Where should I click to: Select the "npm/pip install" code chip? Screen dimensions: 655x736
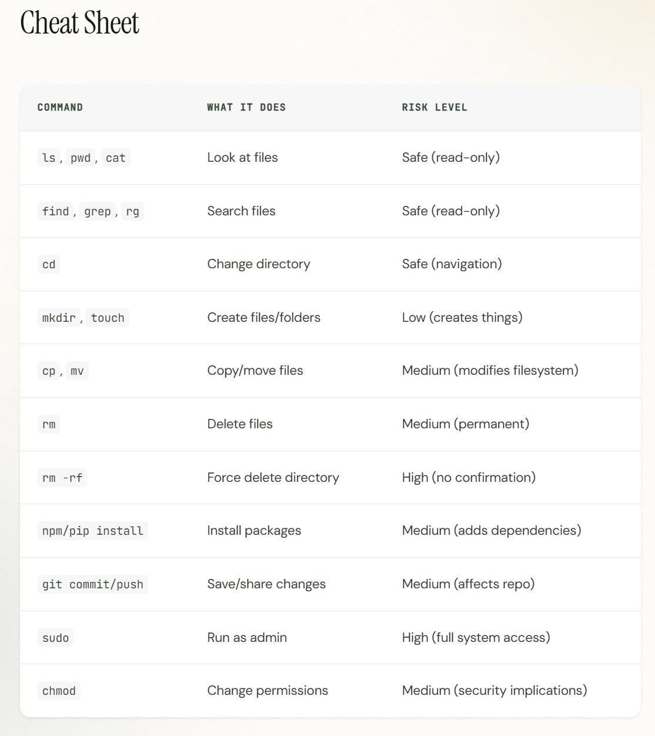[x=92, y=531]
